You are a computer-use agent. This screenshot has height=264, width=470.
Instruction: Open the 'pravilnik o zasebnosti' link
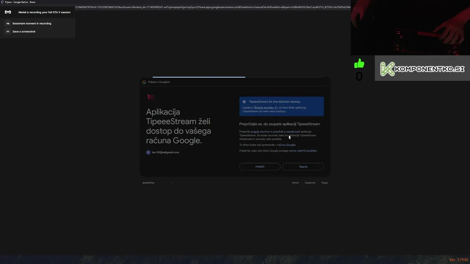pyautogui.click(x=286, y=132)
